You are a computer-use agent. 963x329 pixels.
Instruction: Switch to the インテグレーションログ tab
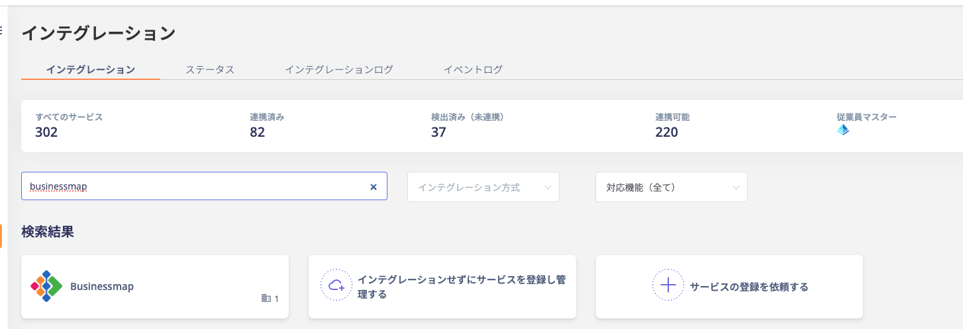339,69
